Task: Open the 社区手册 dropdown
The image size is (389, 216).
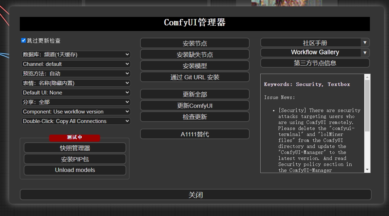Action: [315, 43]
